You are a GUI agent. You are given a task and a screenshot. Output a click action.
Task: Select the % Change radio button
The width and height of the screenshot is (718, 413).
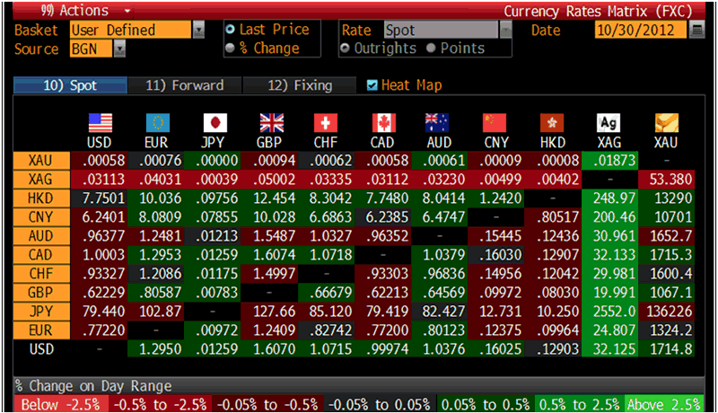point(231,48)
